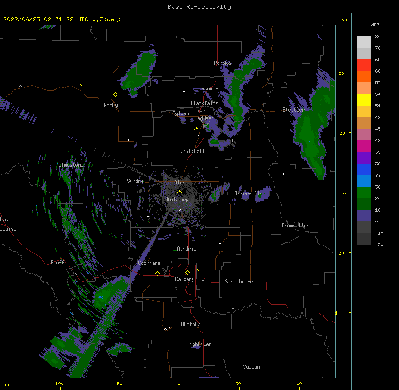Click the Calgary city label

(185, 279)
